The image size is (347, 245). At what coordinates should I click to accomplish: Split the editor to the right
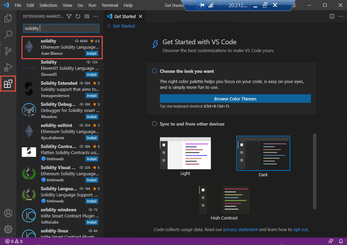point(332,16)
